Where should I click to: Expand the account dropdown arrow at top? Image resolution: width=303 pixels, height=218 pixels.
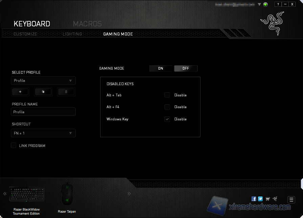point(259,4)
